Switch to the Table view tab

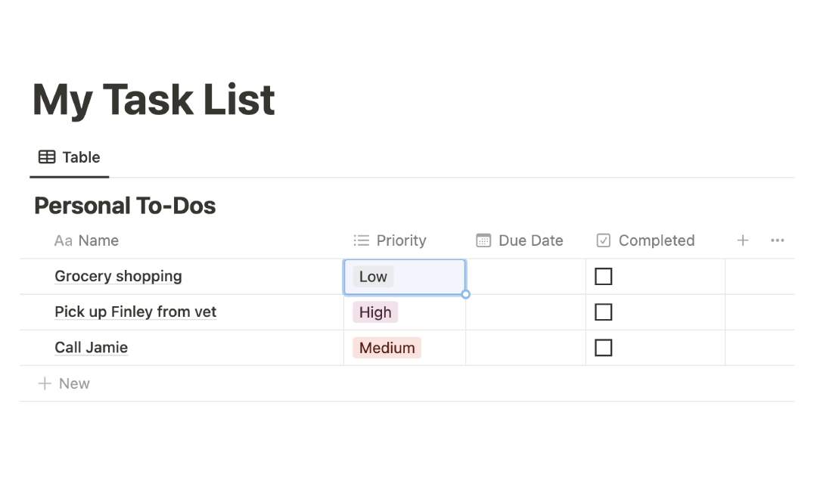click(80, 157)
